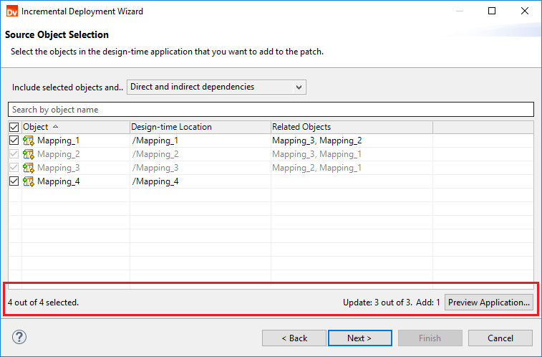This screenshot has width=542, height=357.
Task: Close the Incremental Deployment Wizard window
Action: point(524,11)
